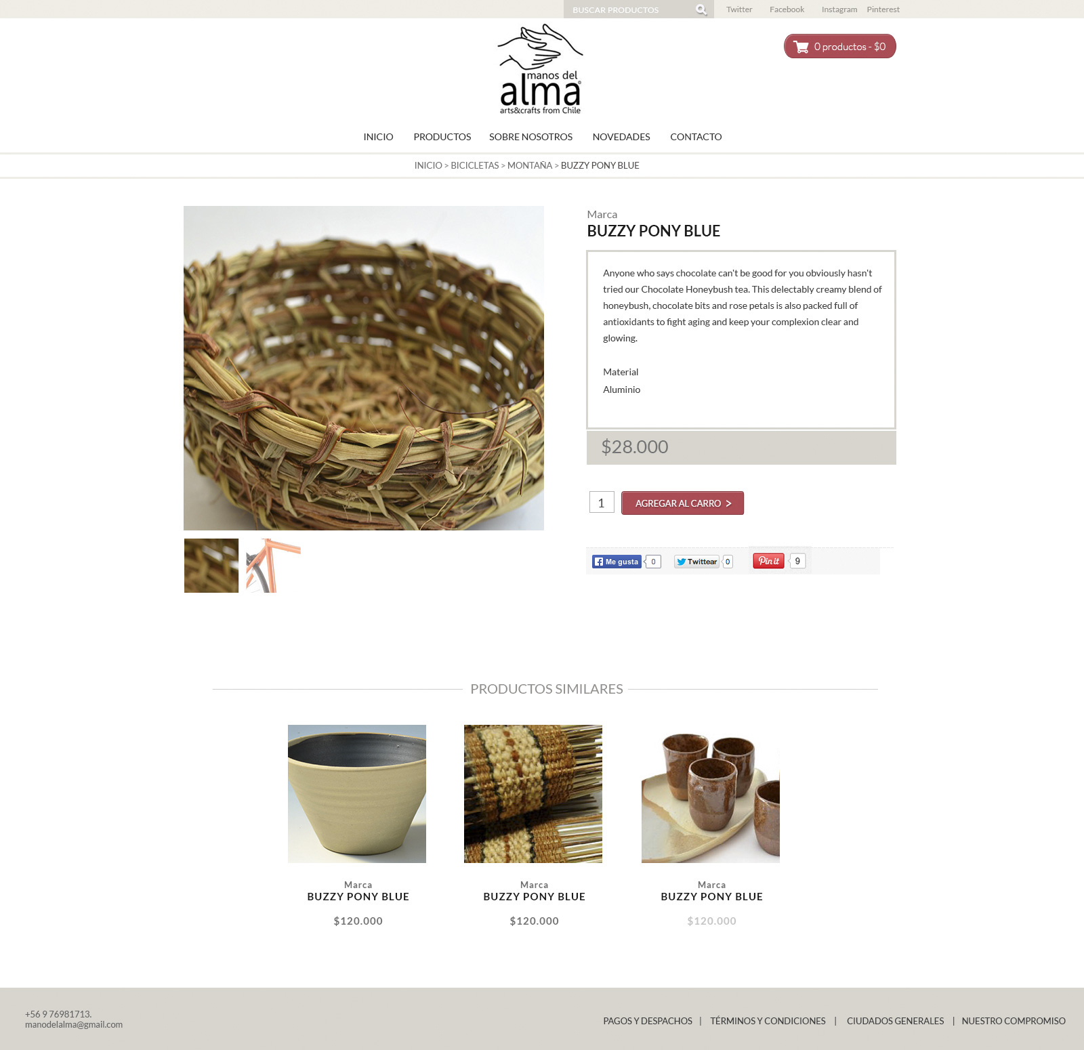Click the quantity input field
The width and height of the screenshot is (1084, 1050).
(x=602, y=503)
